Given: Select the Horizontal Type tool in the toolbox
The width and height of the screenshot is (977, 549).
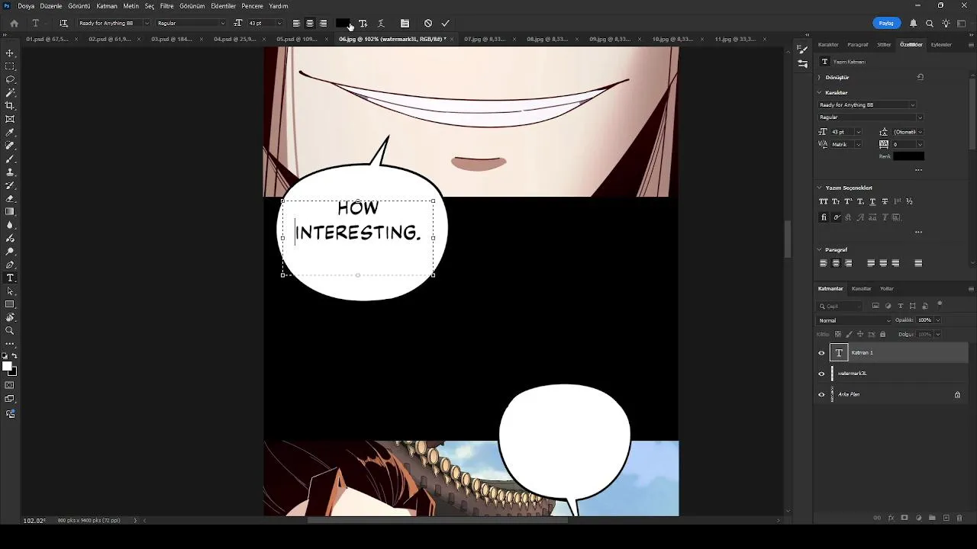Looking at the screenshot, I should click(x=10, y=278).
